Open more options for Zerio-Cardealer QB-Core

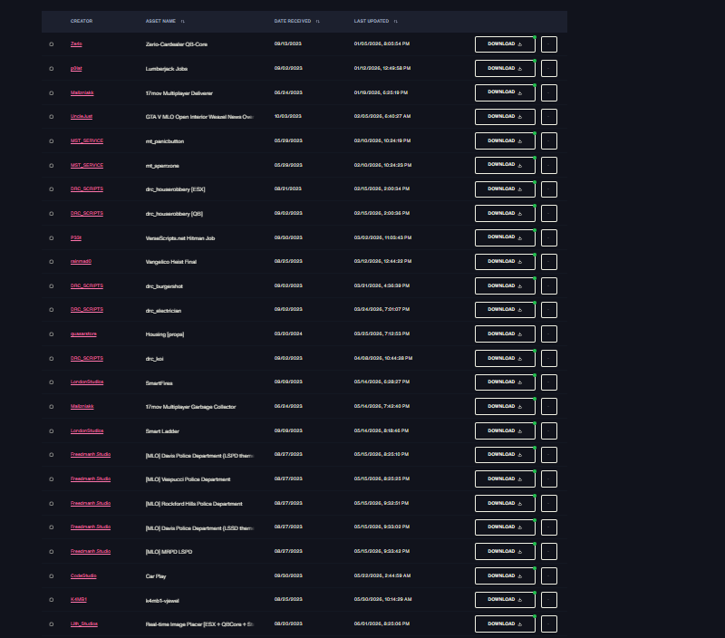[x=549, y=44]
